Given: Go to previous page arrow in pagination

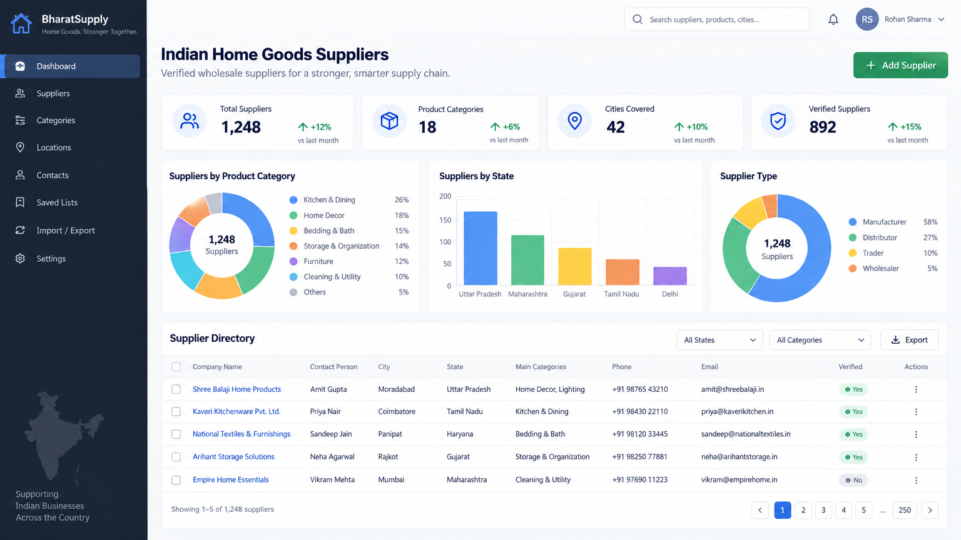Looking at the screenshot, I should [760, 510].
